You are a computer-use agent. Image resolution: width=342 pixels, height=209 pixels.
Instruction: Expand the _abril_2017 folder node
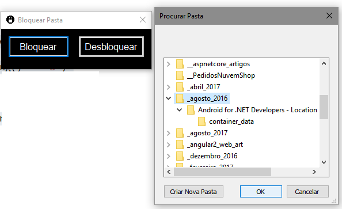click(x=168, y=87)
